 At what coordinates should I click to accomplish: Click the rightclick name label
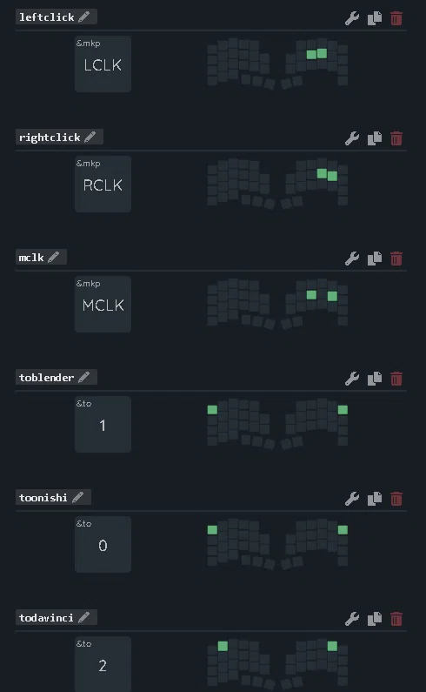(x=50, y=138)
